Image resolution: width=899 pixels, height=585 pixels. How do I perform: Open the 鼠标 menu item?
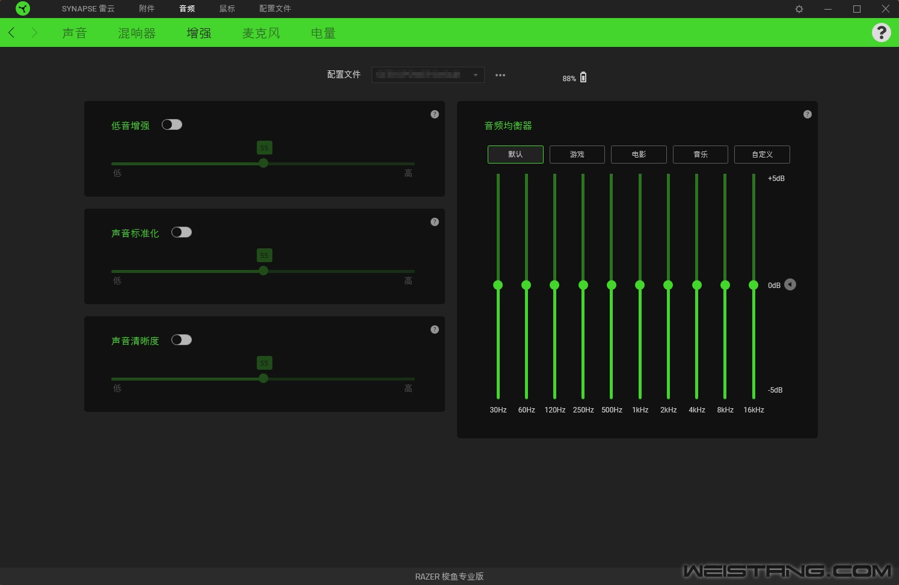click(x=227, y=8)
